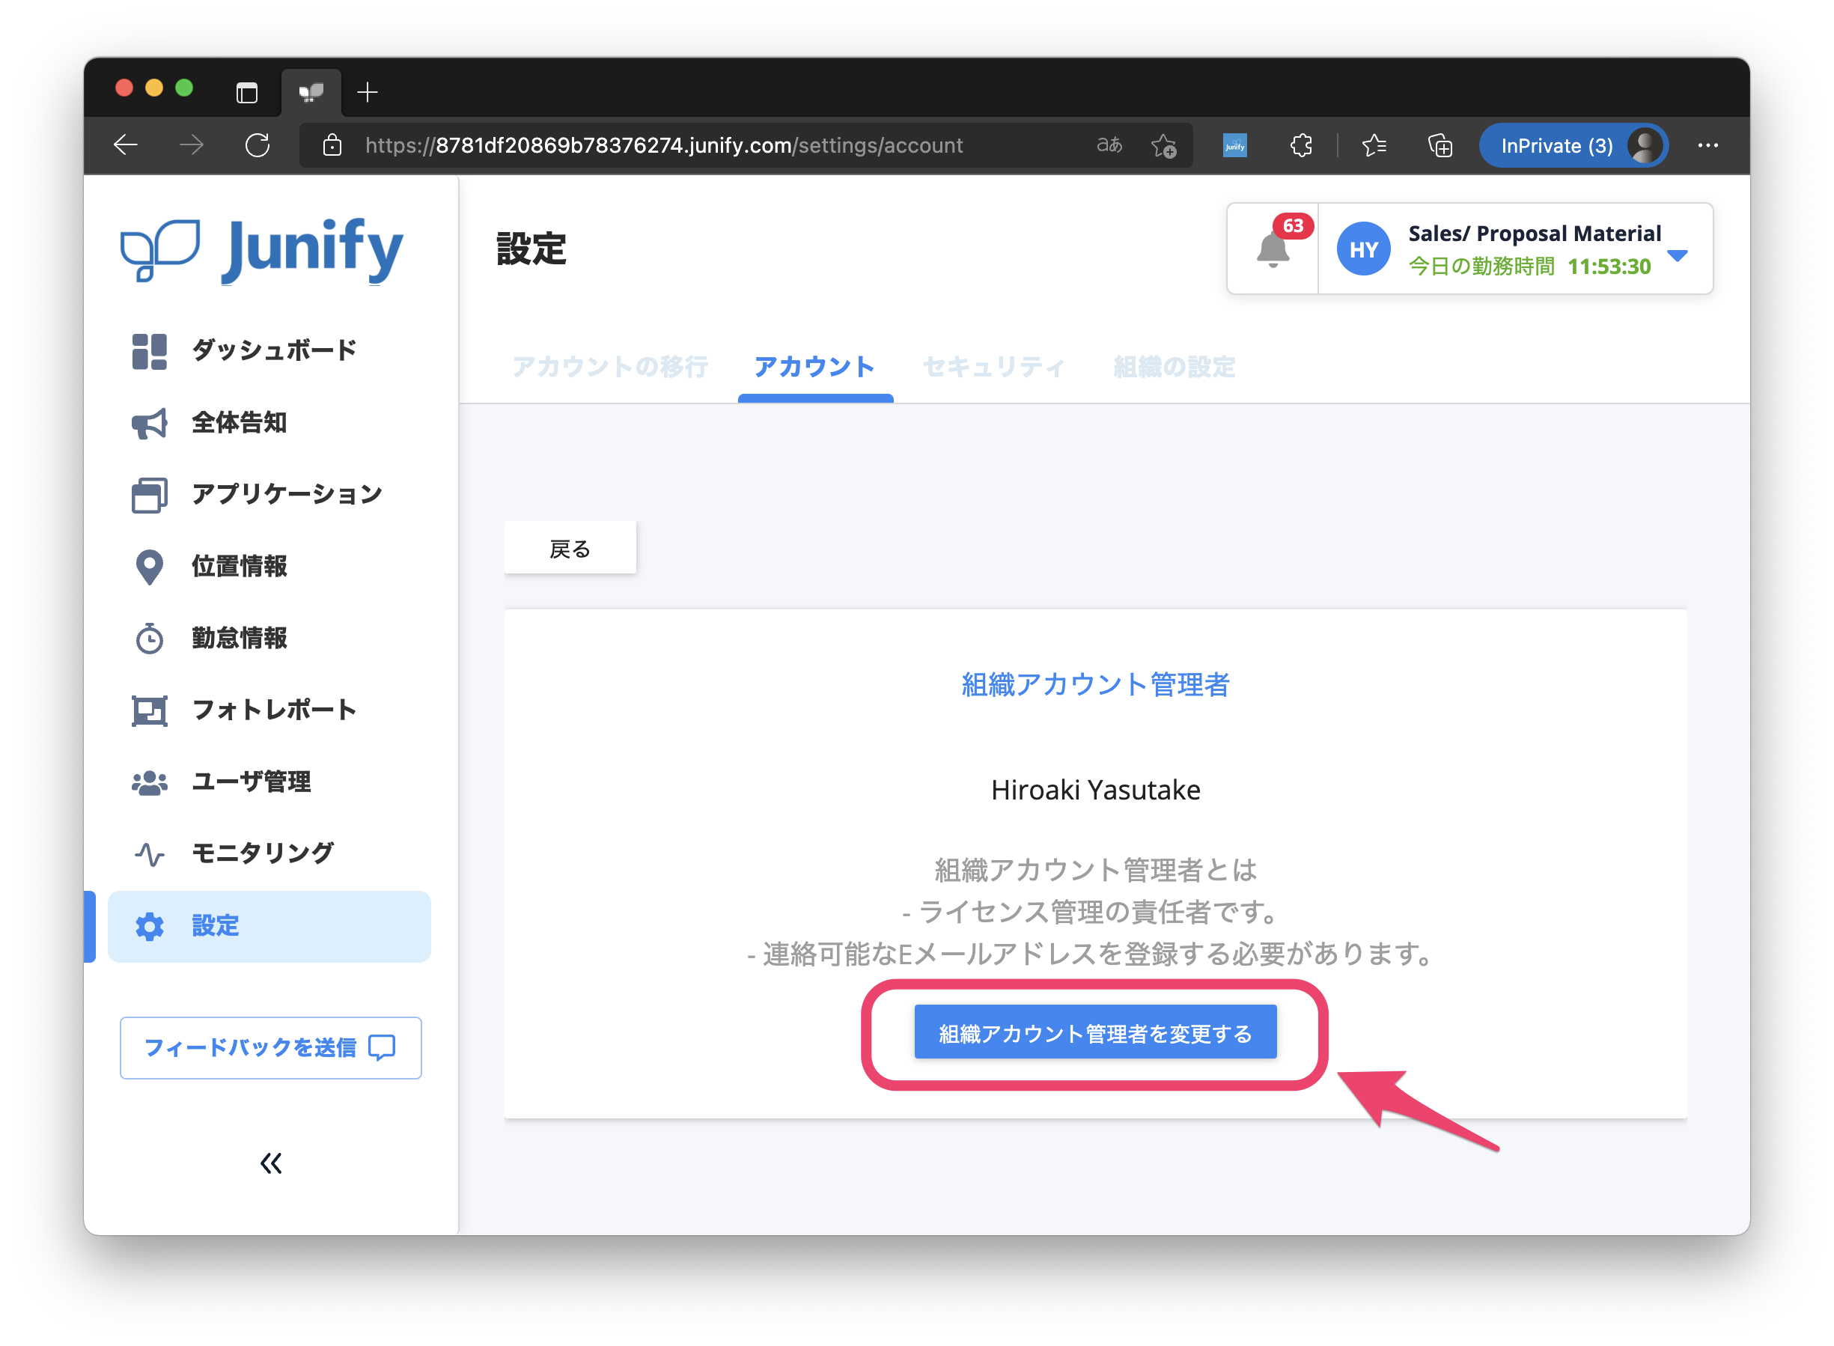The image size is (1834, 1346).
Task: Click 組織アカウント管理者を変更する button
Action: pos(1095,1032)
